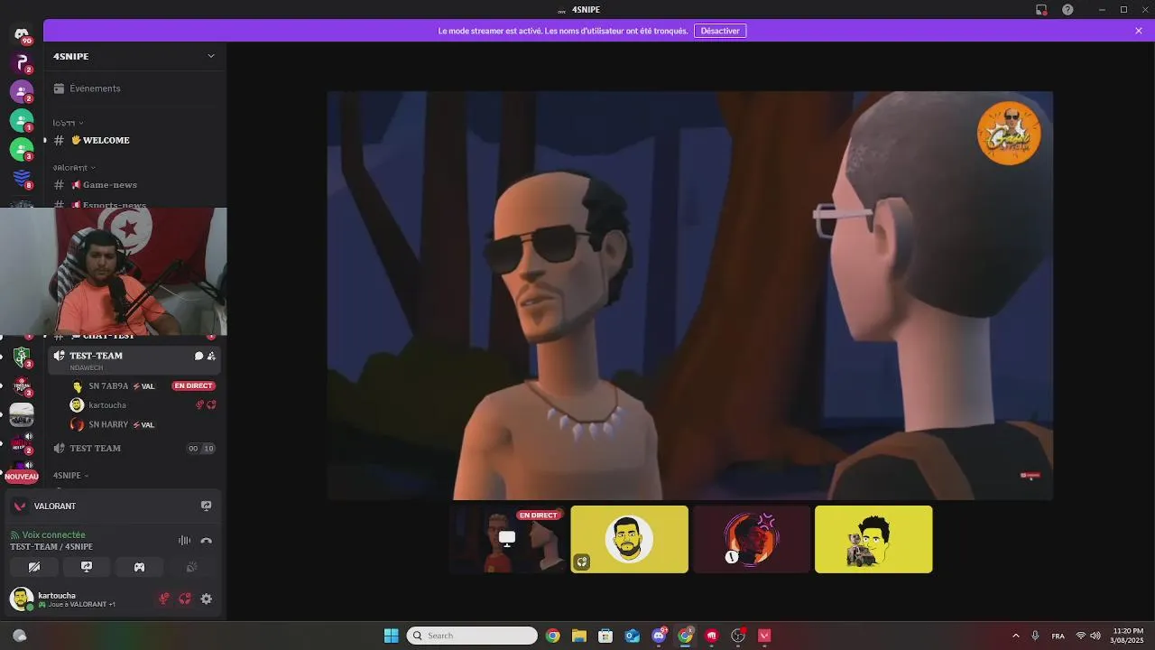Show hidden system tray icons
This screenshot has height=650, width=1155.
(x=1015, y=636)
